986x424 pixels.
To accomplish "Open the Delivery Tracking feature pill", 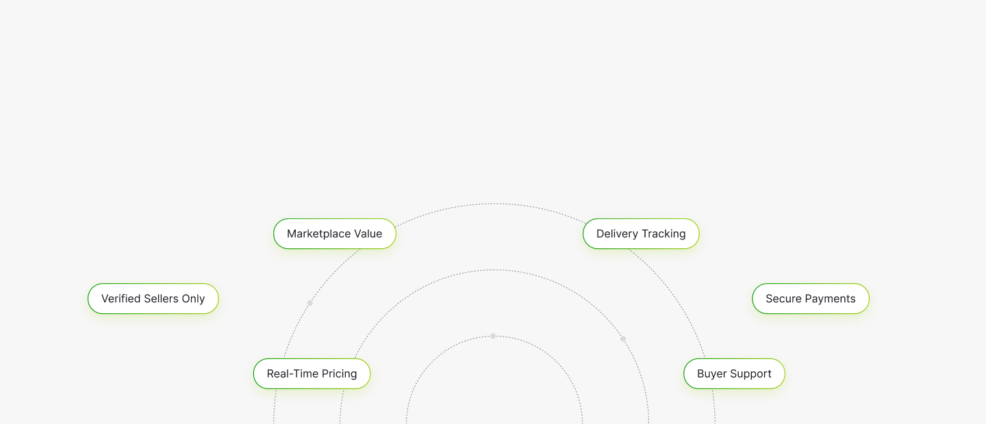I will 640,234.
